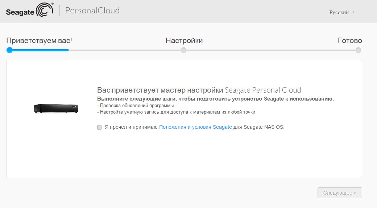The width and height of the screenshot is (377, 208).
Task: Click the Seagate Personal Cloud device image
Action: point(56,109)
